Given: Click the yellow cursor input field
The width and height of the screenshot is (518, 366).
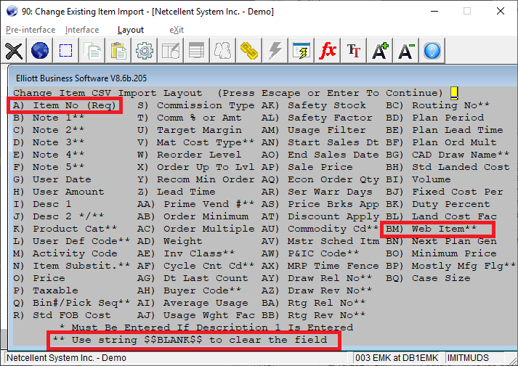Looking at the screenshot, I should pos(454,93).
